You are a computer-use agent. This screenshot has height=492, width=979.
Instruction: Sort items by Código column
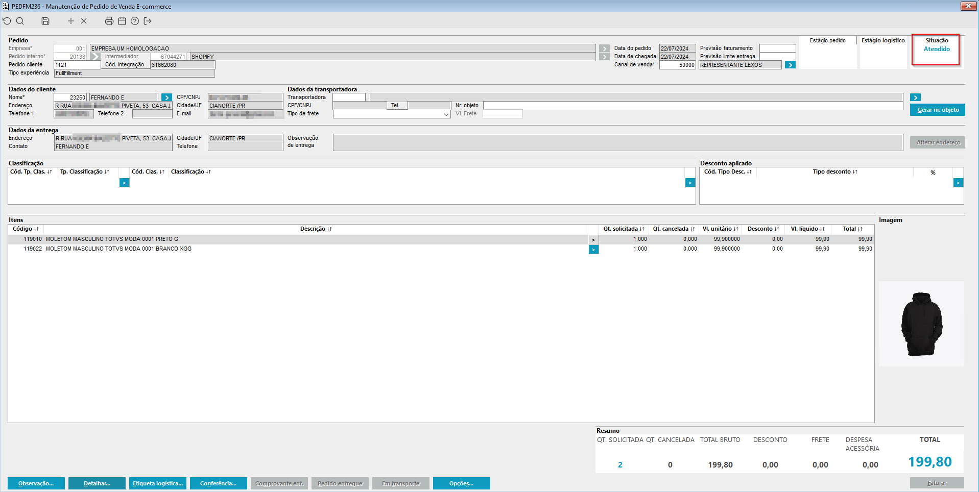click(x=26, y=229)
